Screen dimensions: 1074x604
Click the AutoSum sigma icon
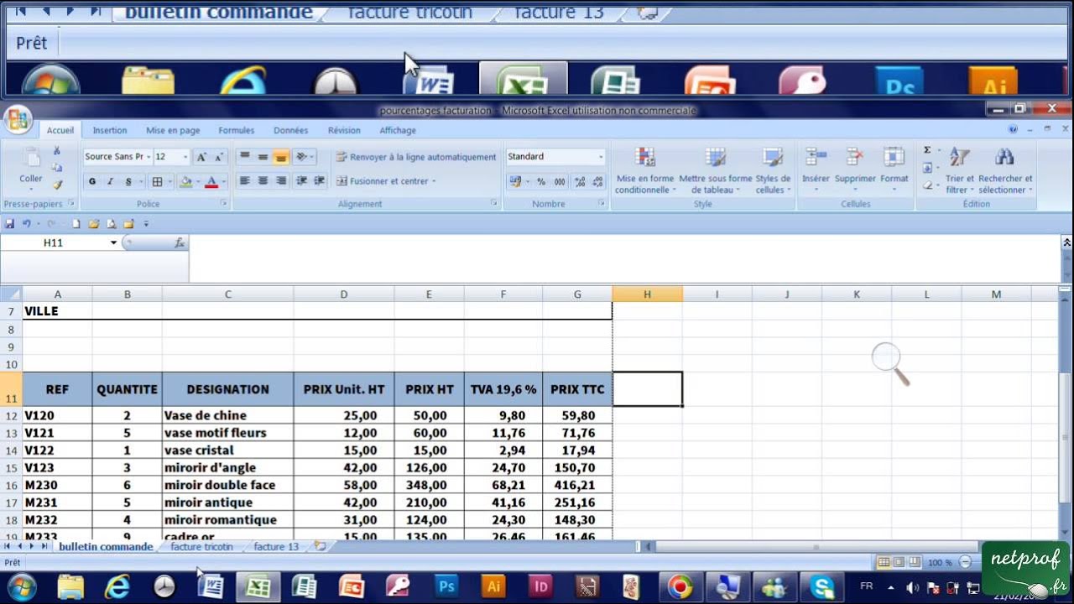pos(927,150)
